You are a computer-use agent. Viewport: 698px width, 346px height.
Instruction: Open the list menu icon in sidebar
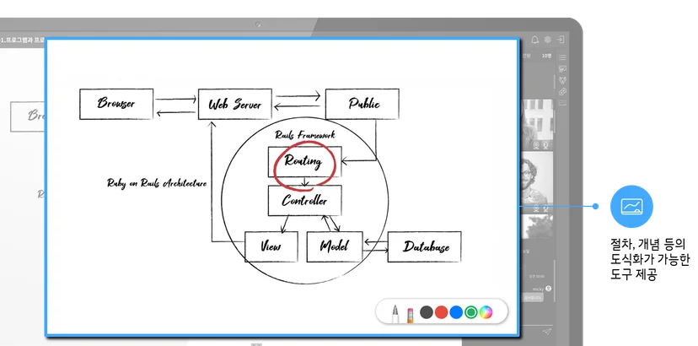562,57
